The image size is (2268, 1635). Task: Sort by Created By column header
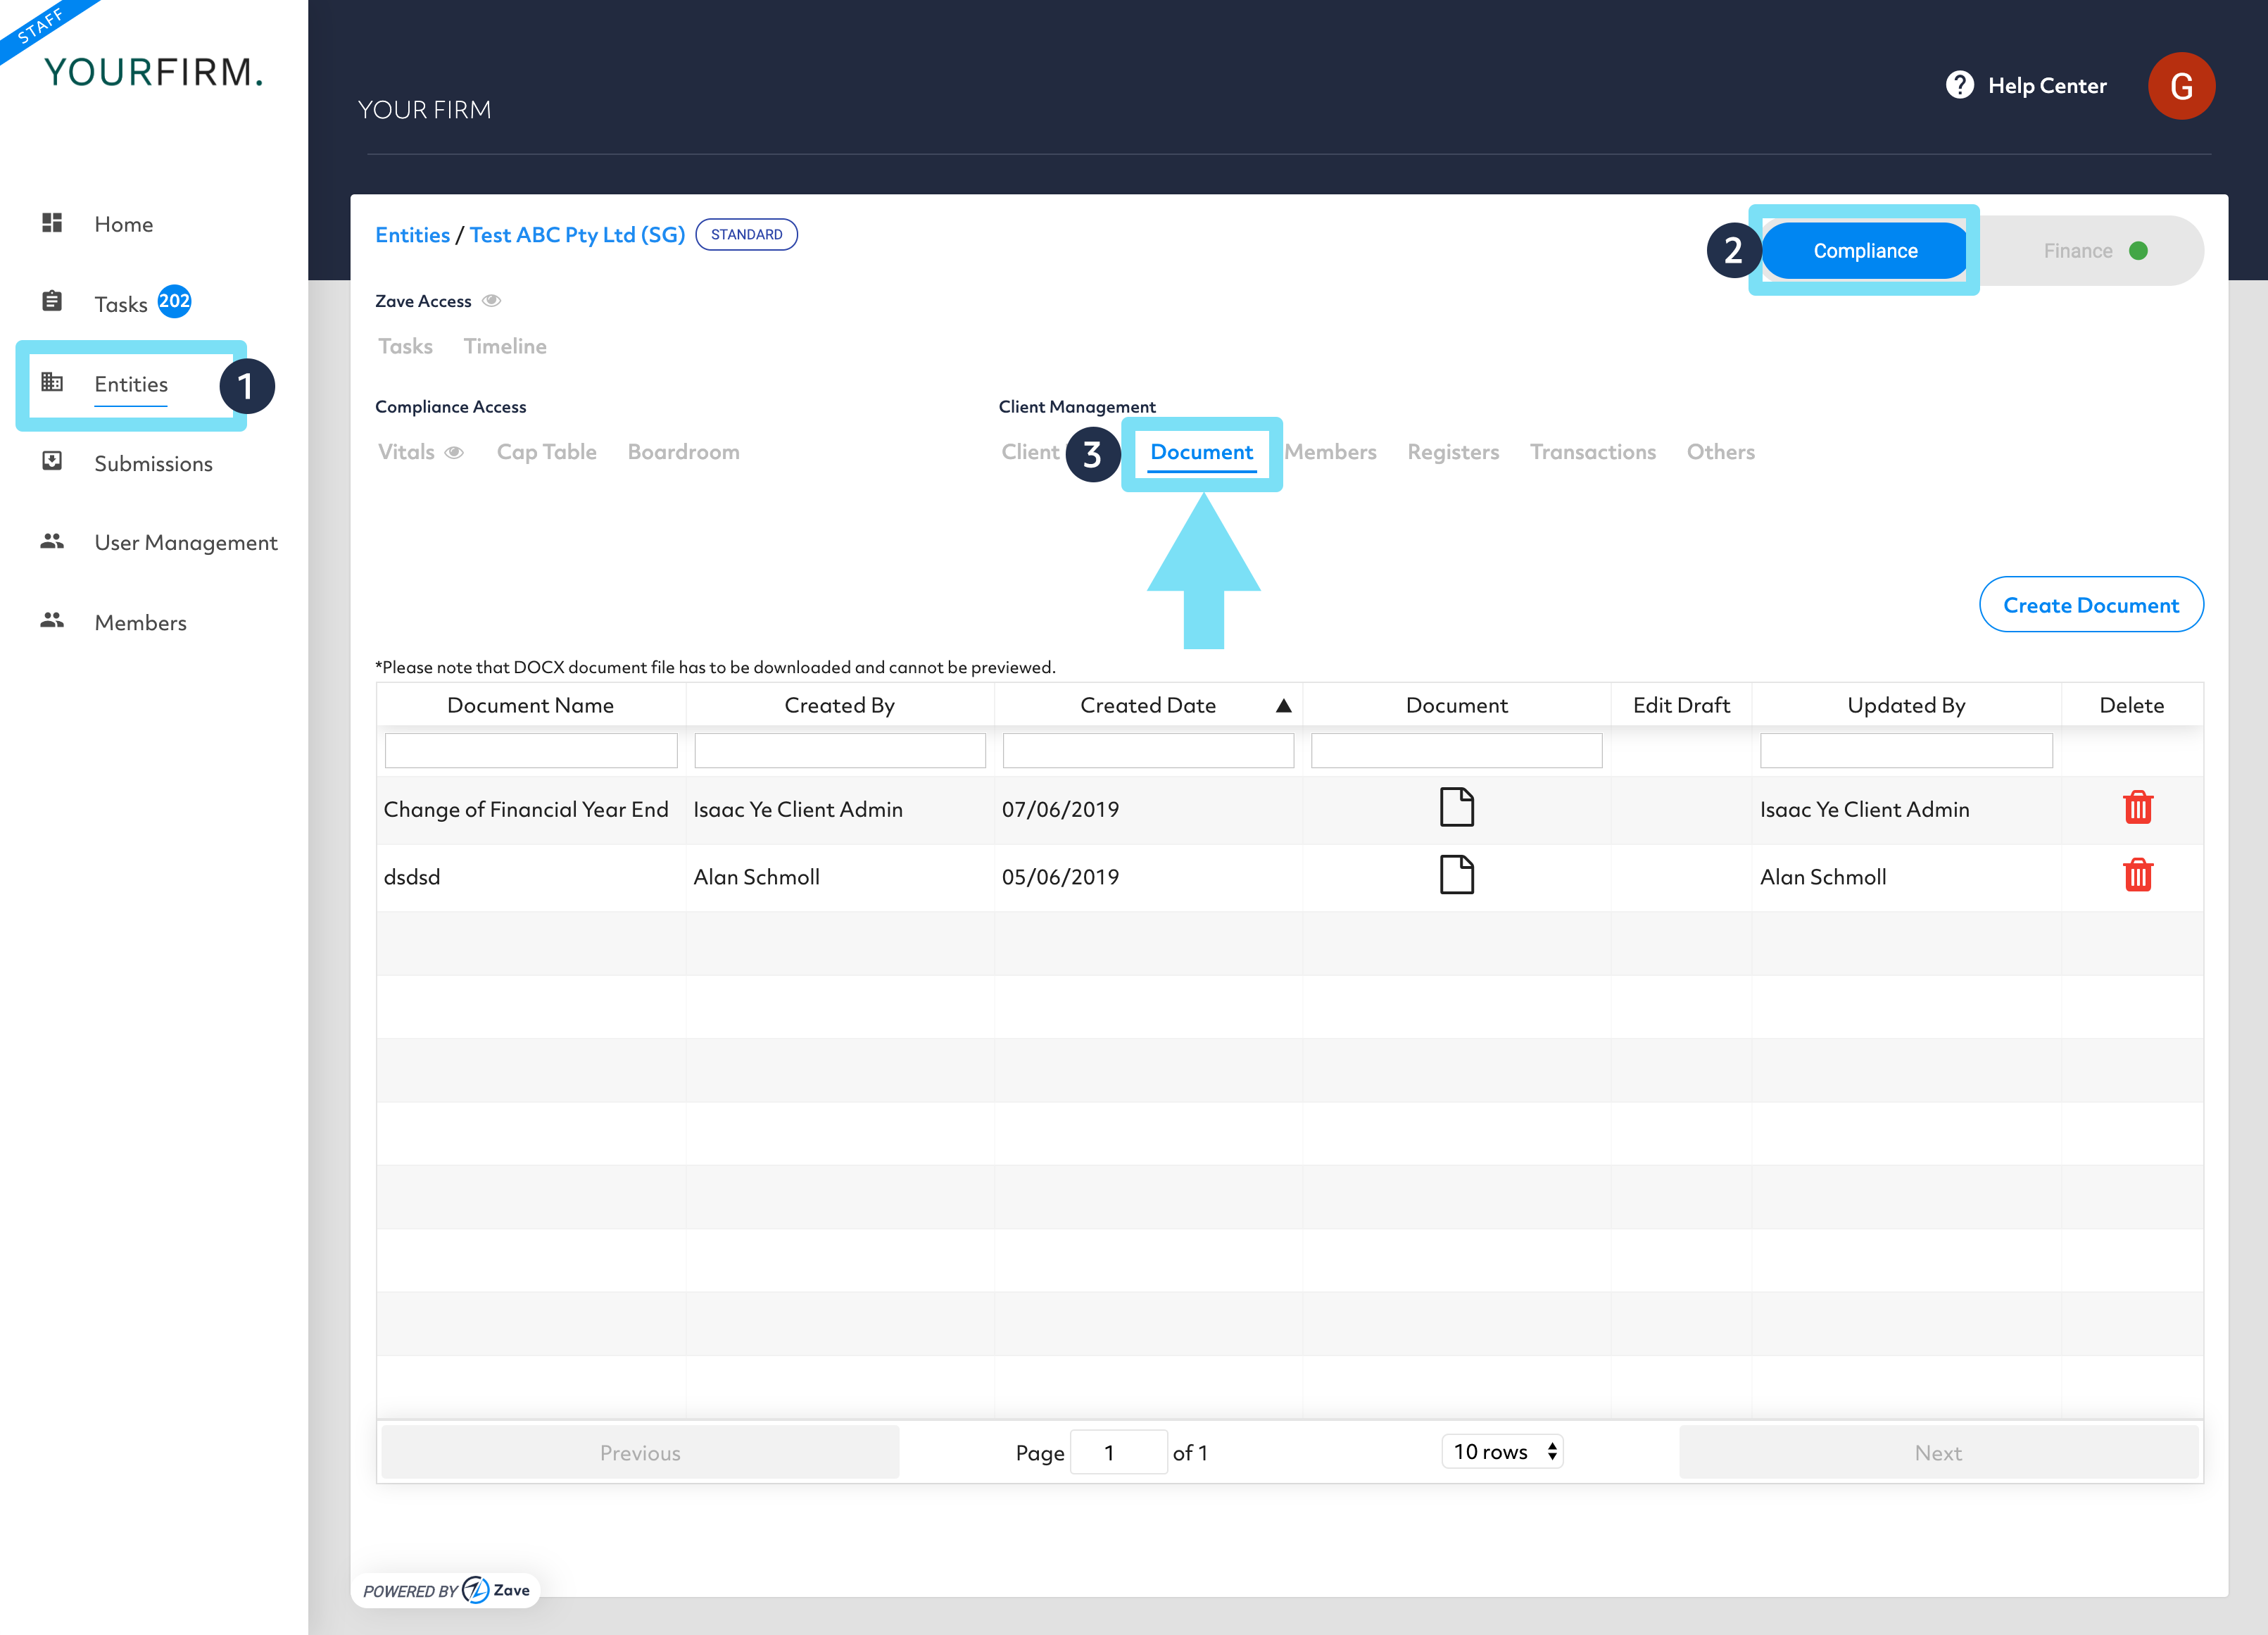pyautogui.click(x=840, y=706)
